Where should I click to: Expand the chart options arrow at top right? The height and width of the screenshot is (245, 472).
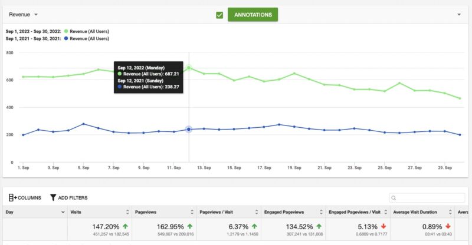459,14
